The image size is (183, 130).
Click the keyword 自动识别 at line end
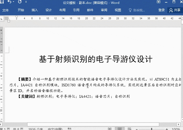coord(122,96)
